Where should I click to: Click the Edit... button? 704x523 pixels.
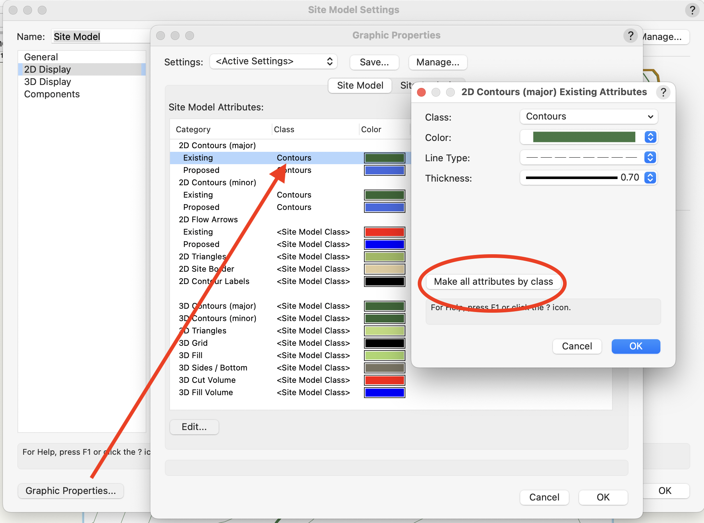click(194, 427)
